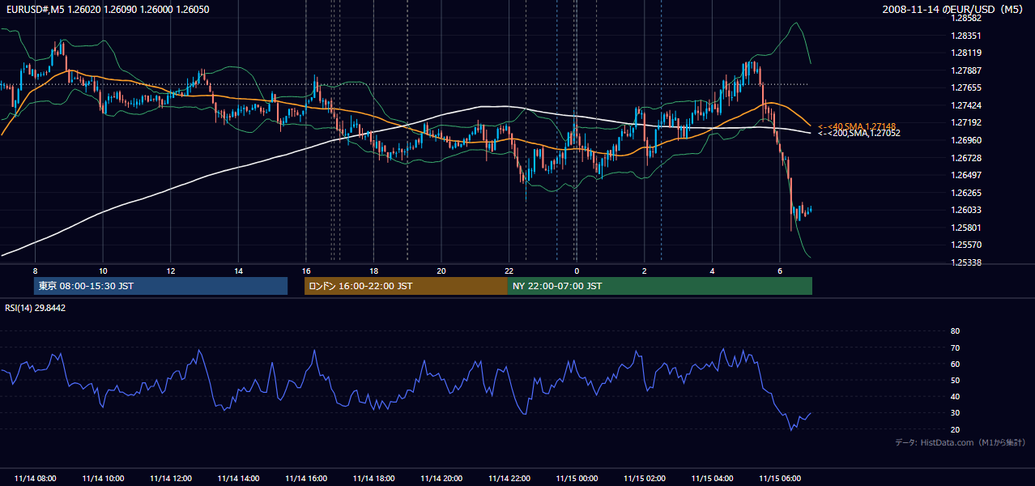Click hour label 16 on the price chart axis
Image resolution: width=1035 pixels, height=486 pixels.
(x=306, y=271)
